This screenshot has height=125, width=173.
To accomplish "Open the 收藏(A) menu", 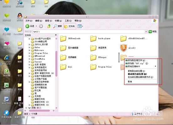I will coord(58,21).
